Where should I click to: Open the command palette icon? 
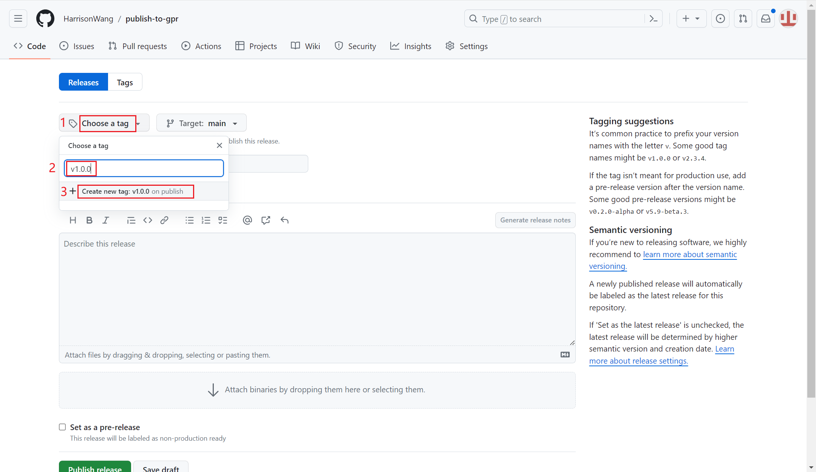click(654, 19)
